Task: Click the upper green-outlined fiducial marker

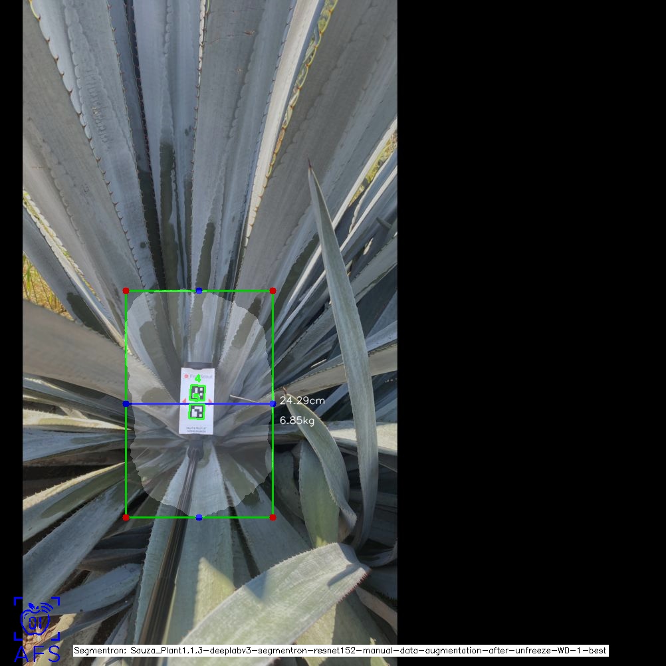Action: (197, 392)
